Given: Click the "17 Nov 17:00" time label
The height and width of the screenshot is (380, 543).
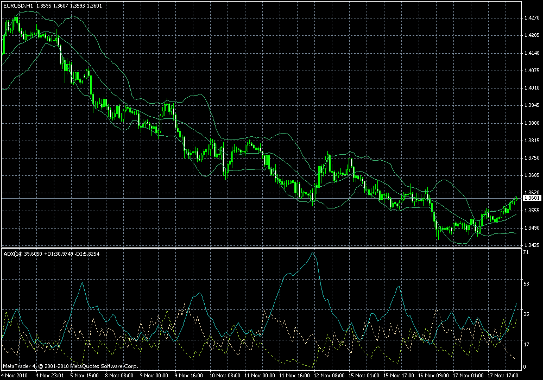Looking at the screenshot, I should tap(503, 376).
